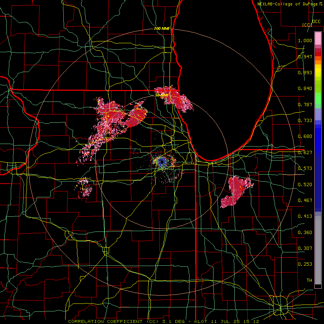324x324 pixels.
Task: Click the 50 NMI range ring label
Action: pyautogui.click(x=162, y=95)
